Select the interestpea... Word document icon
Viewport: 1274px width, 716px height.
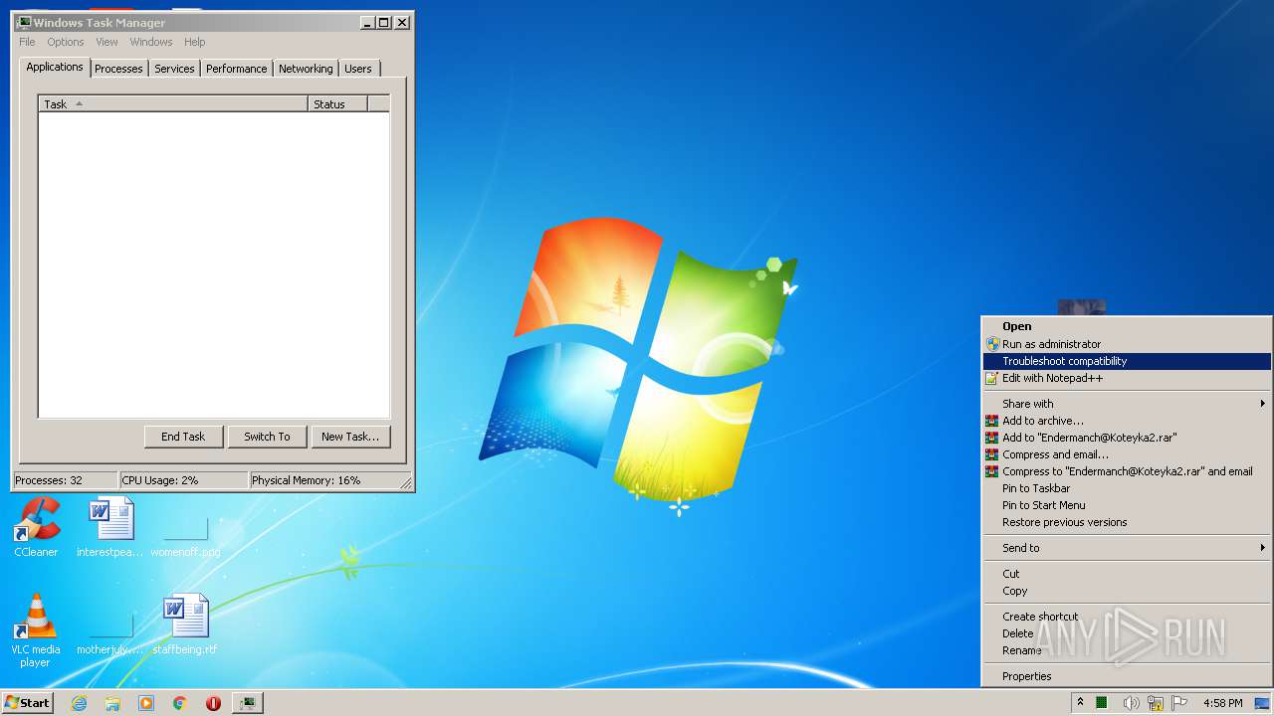coord(110,527)
